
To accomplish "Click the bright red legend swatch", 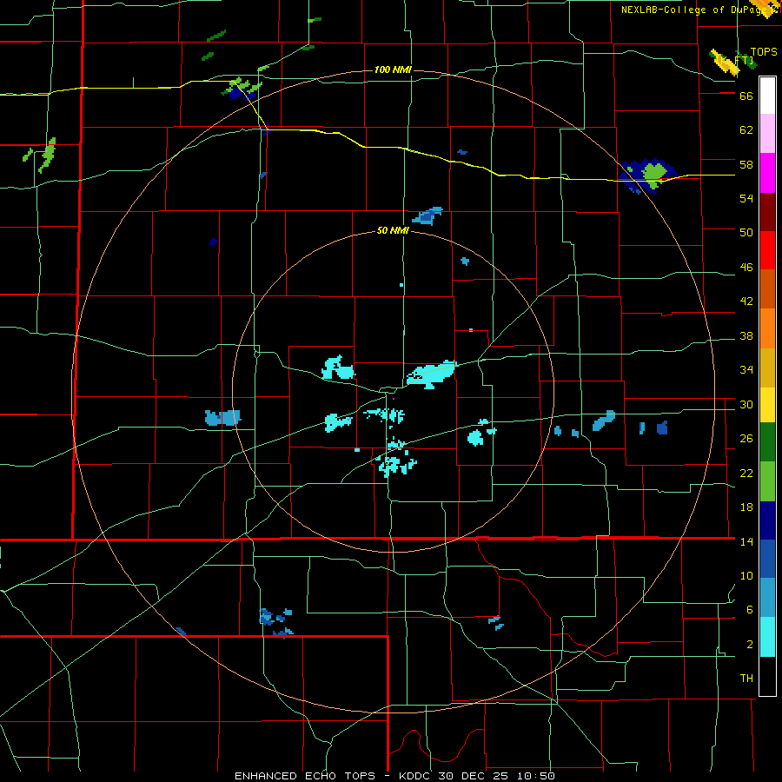I will pos(767,250).
